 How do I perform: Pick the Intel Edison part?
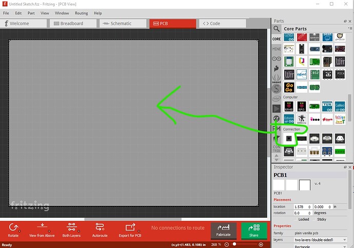point(289,119)
